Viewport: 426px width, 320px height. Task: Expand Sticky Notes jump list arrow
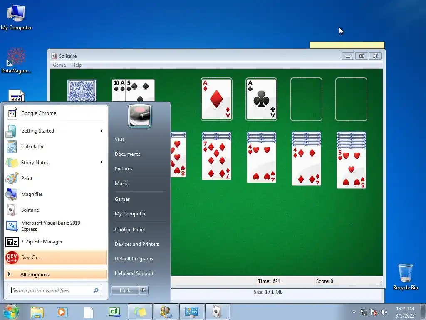102,162
